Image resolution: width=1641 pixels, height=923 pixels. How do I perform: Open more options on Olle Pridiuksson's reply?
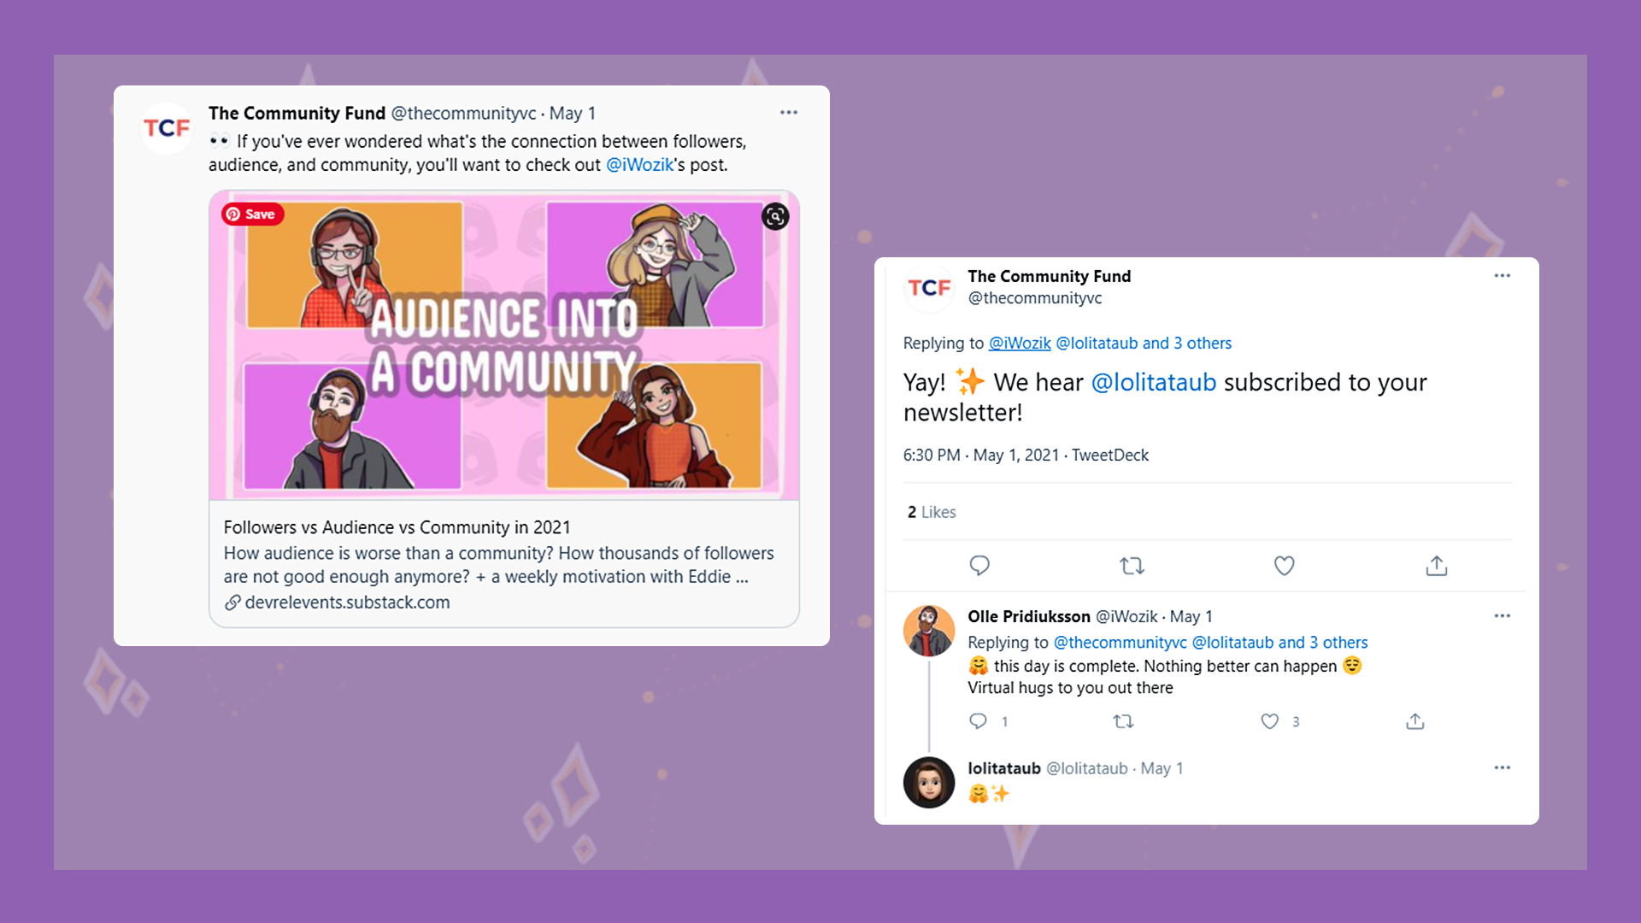tap(1502, 616)
